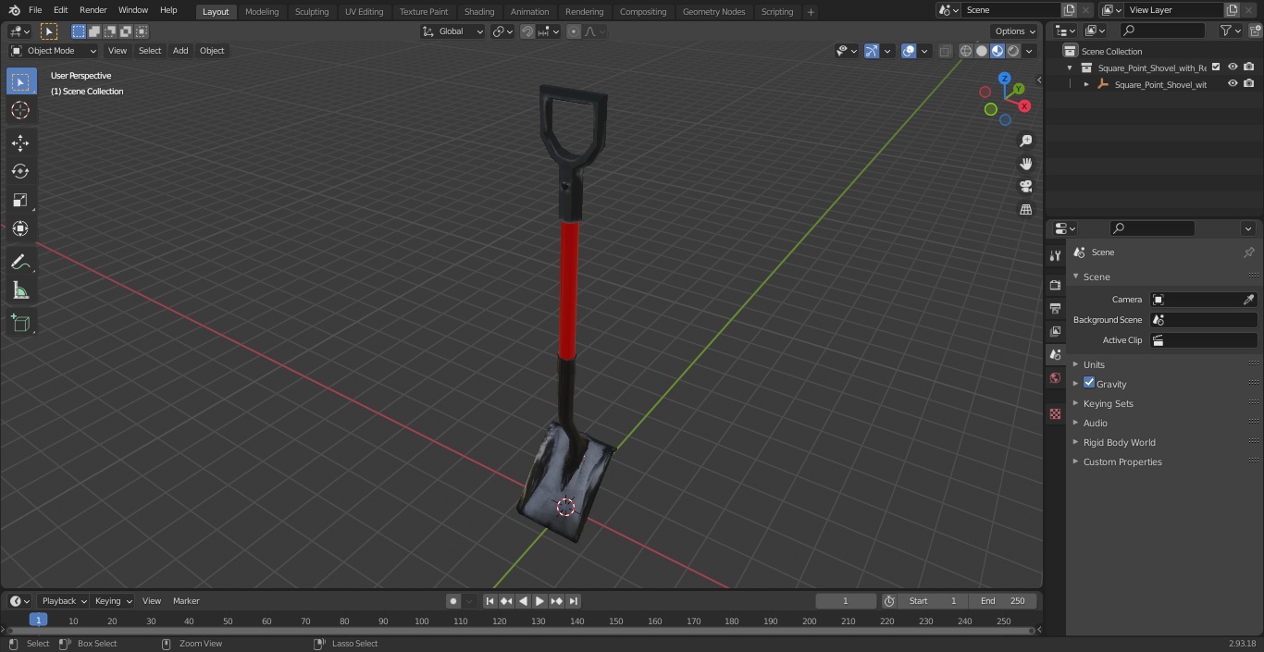Open the Options dropdown in viewport header
This screenshot has width=1264, height=652.
pos(1015,31)
